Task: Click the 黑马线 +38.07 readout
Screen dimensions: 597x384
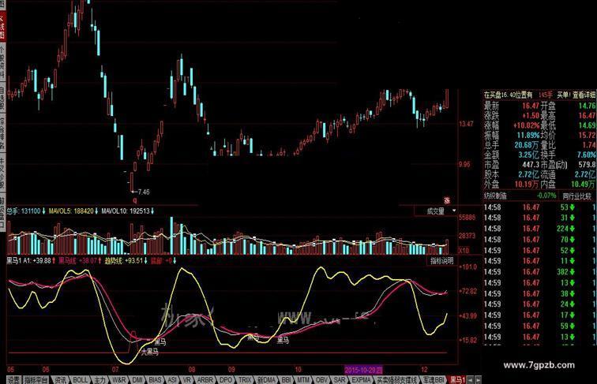Action: pos(77,261)
